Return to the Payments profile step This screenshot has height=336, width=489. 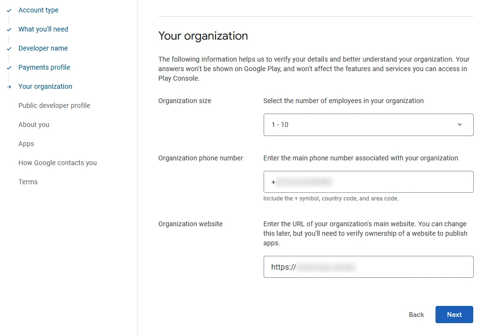pyautogui.click(x=44, y=67)
